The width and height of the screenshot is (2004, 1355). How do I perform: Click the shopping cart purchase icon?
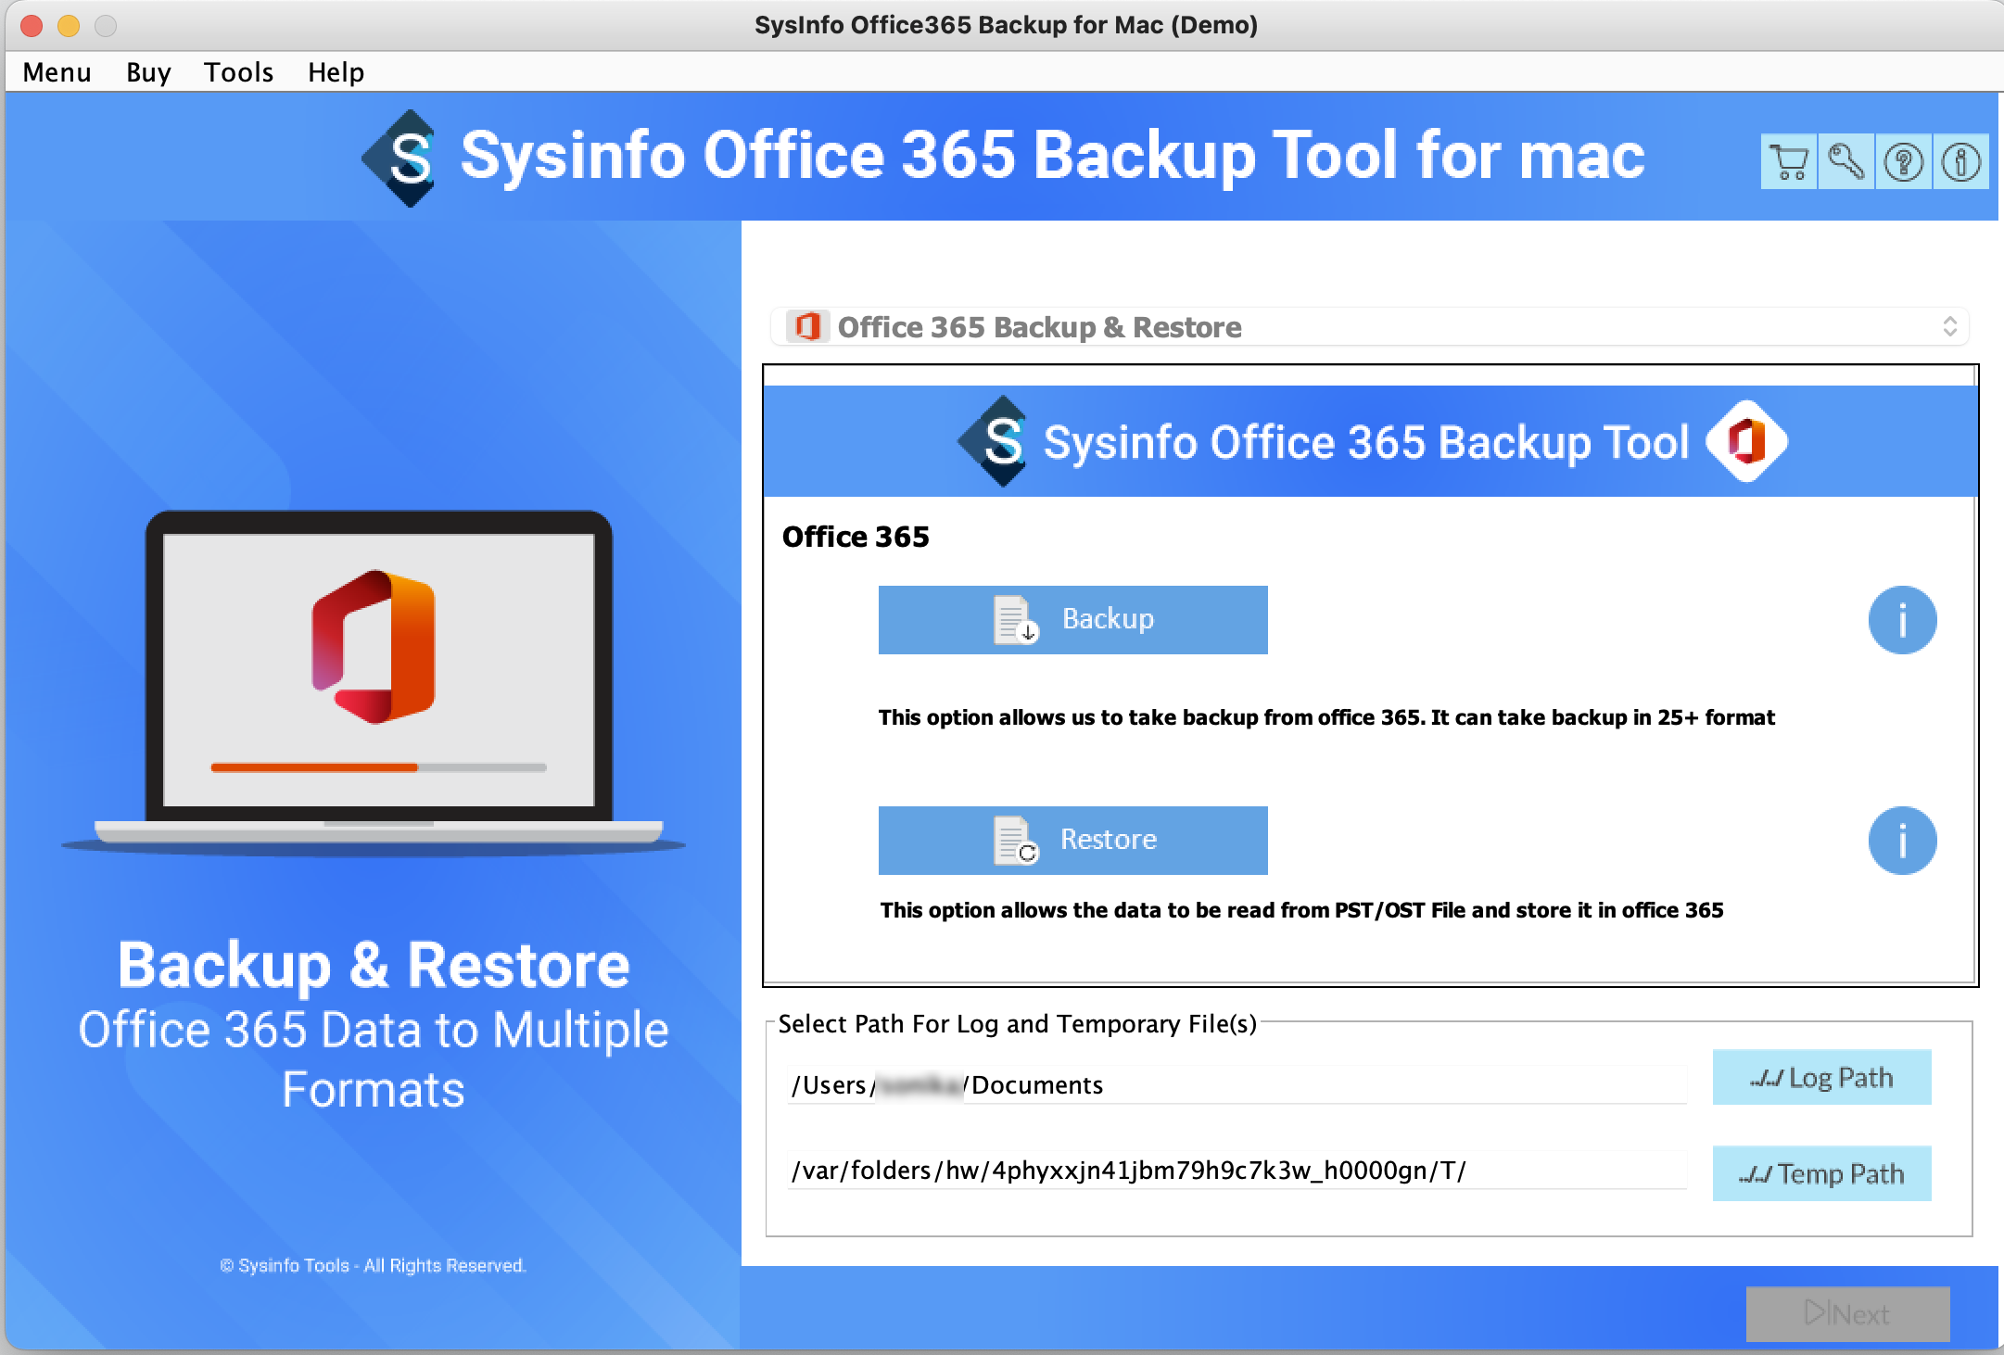pos(1788,162)
